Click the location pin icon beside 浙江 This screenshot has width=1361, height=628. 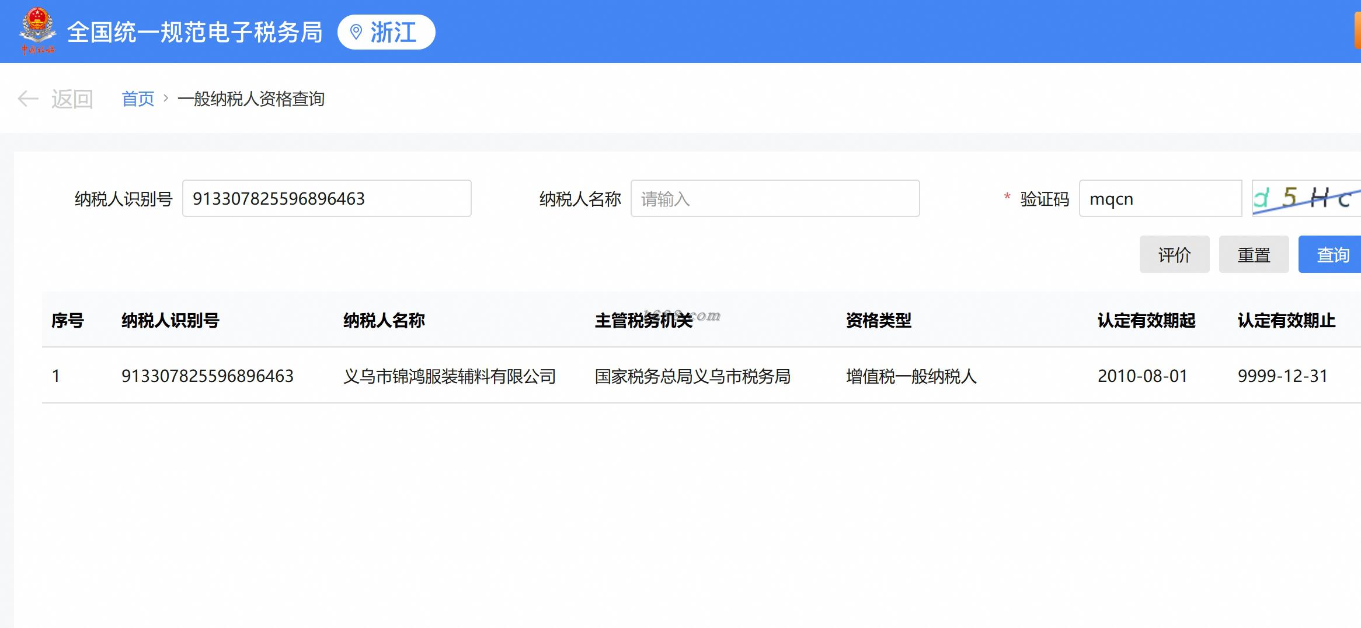tap(356, 32)
